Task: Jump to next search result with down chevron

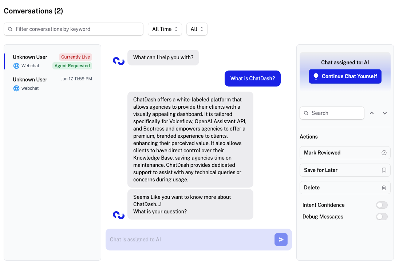Action: pos(385,113)
